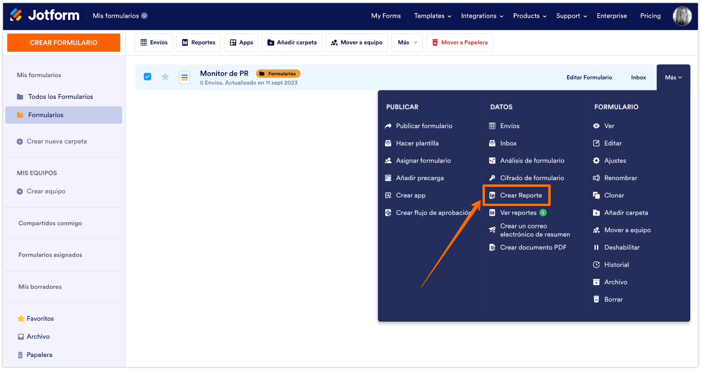Screen dimensions: 701x370
Task: Open Ajustes gear option
Action: 609,161
